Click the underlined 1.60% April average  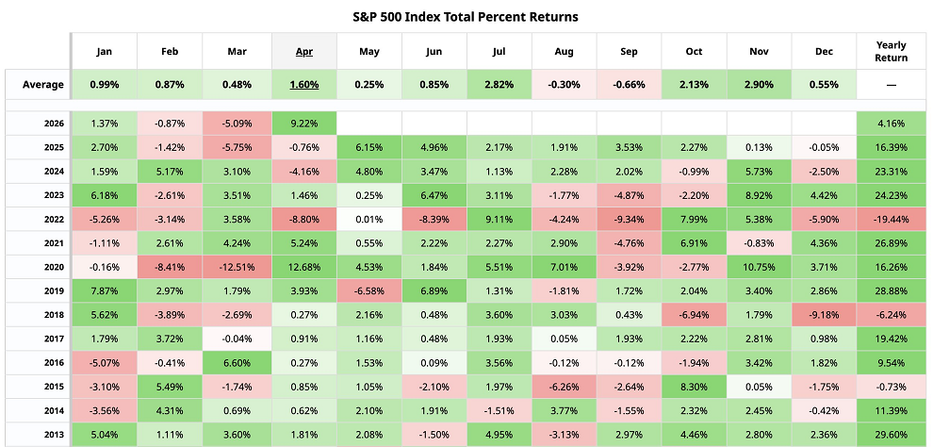(303, 84)
